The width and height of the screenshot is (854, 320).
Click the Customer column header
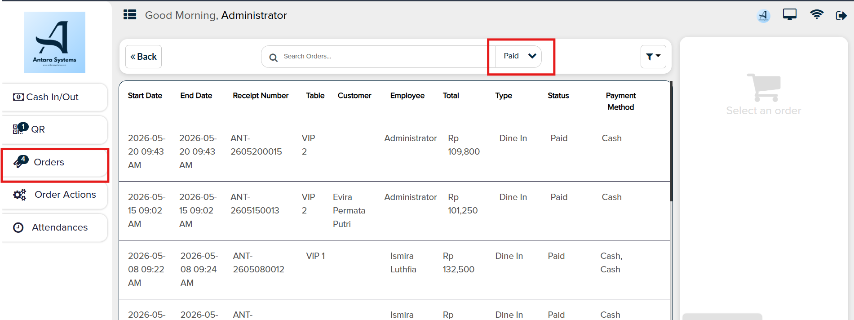pos(354,95)
